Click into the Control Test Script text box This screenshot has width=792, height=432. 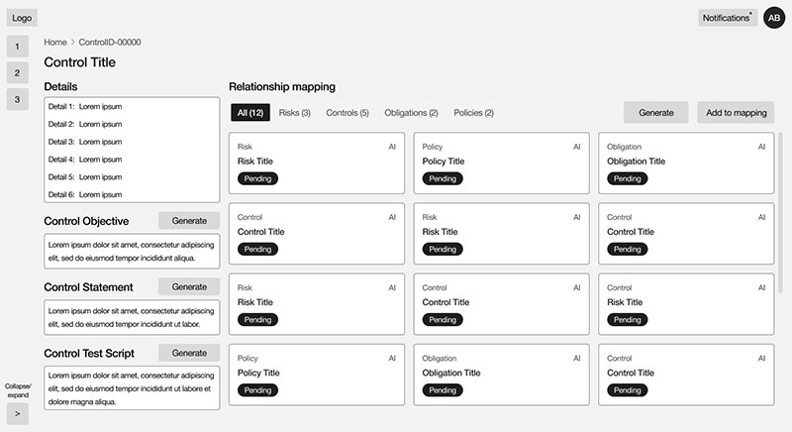[132, 388]
